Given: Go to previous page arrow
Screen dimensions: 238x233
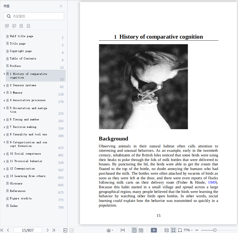Looking at the screenshot, I should tap(8, 230).
